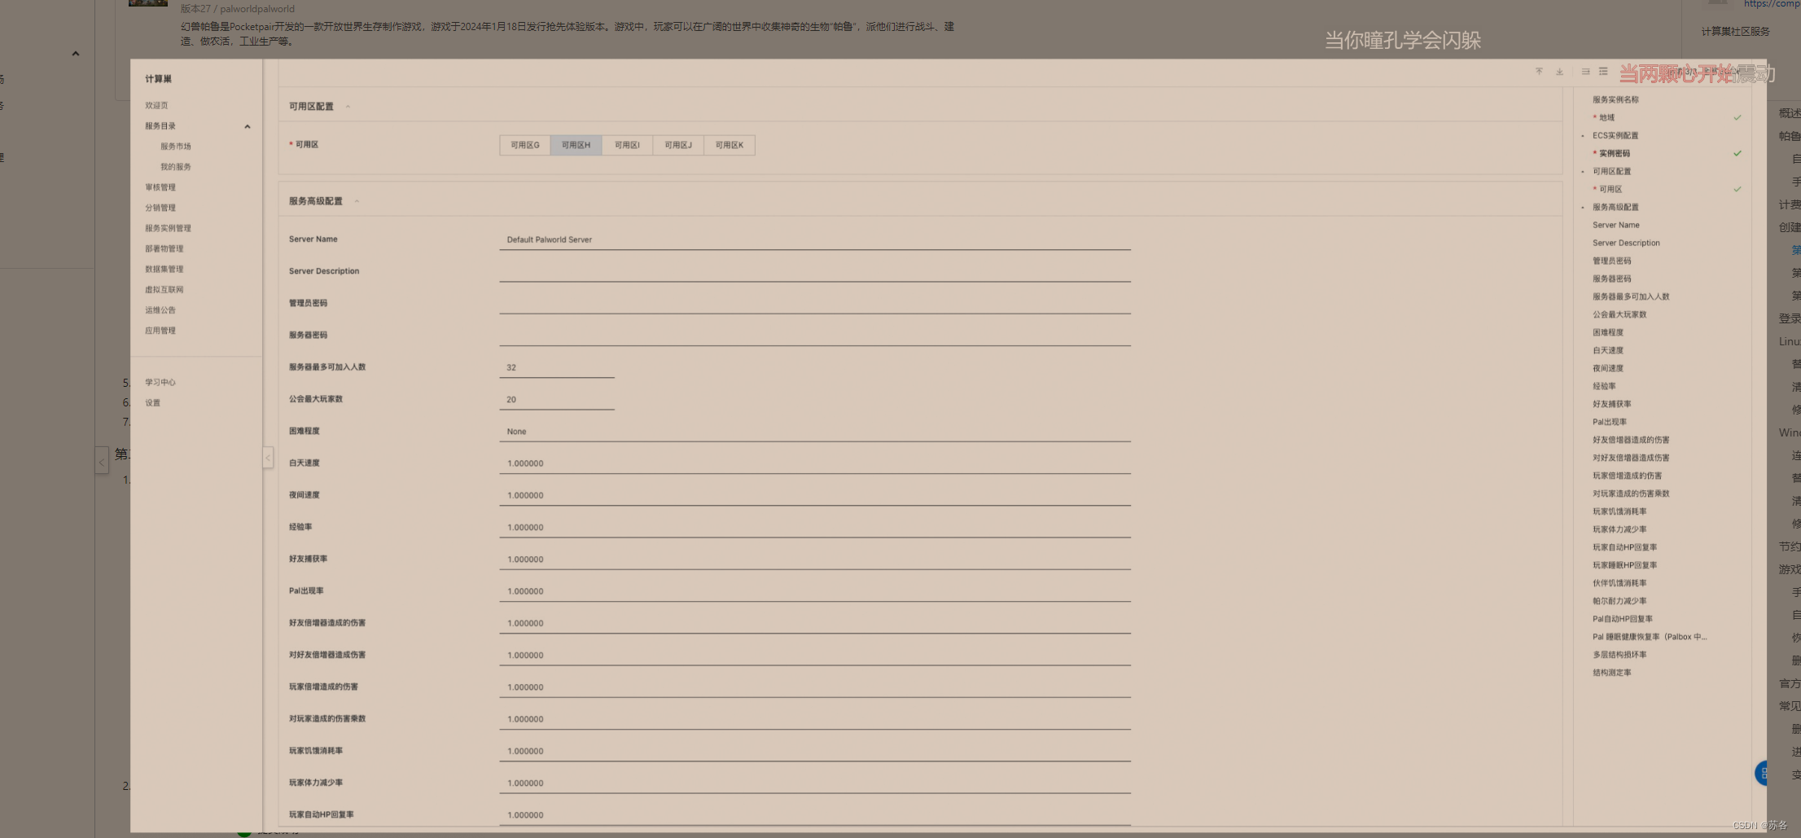Viewport: 1801px width, 838px height.
Task: Click the 服务器最多可加入人数 field showing 32
Action: (x=557, y=367)
